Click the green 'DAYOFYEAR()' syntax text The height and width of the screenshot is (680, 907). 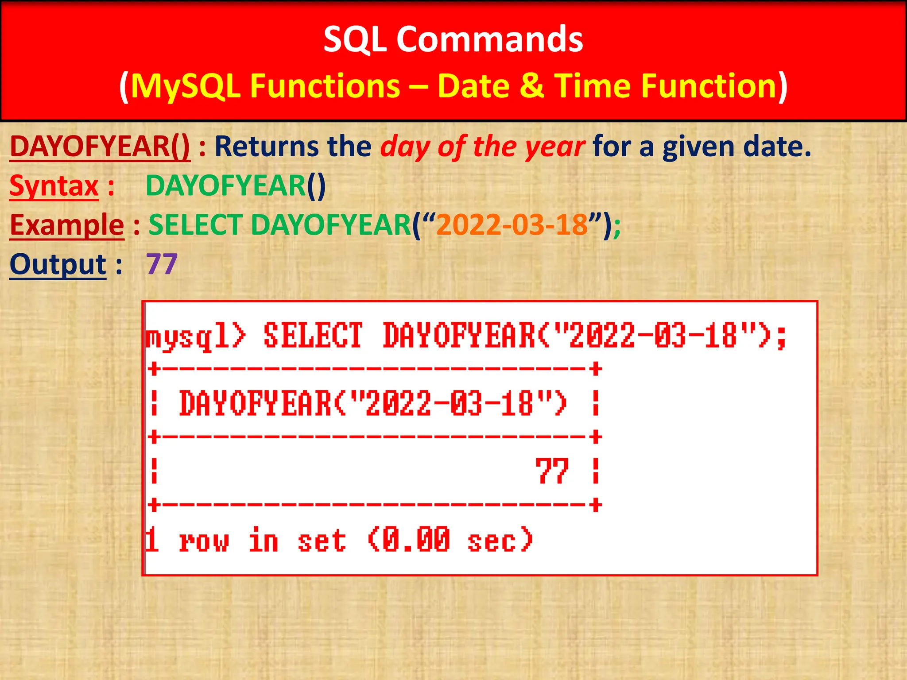[236, 186]
